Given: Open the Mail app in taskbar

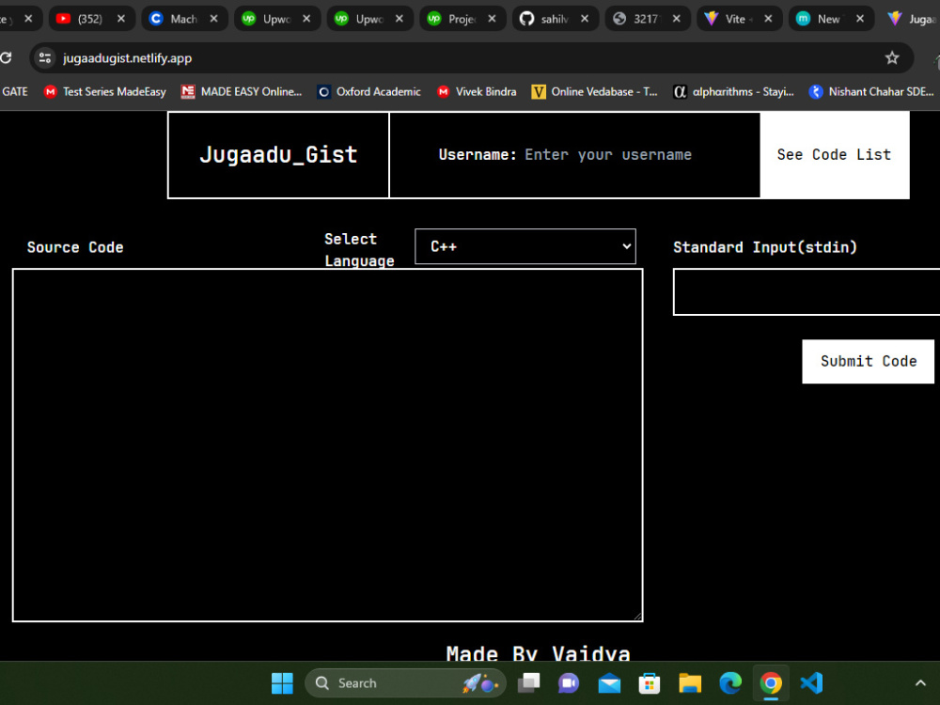Looking at the screenshot, I should pos(609,682).
